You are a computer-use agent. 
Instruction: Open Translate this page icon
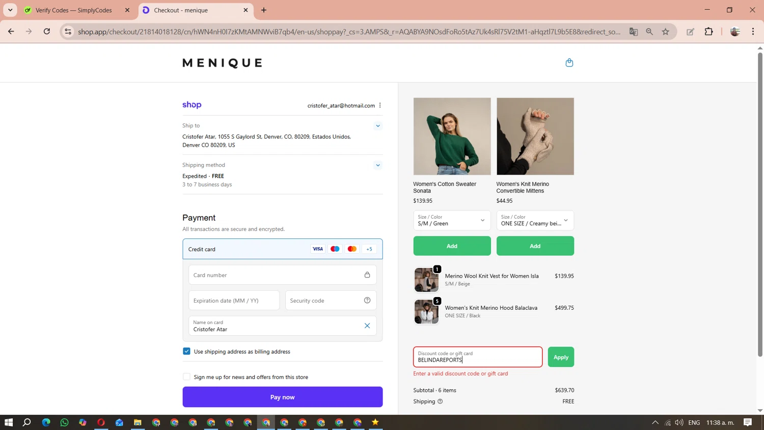click(x=634, y=32)
